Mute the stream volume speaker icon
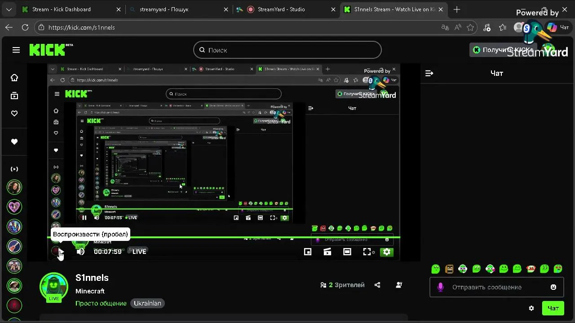Image resolution: width=575 pixels, height=323 pixels. coord(80,252)
